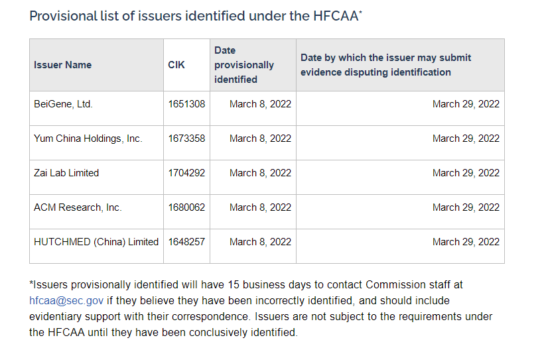
Task: Click the Zai Lab Limited cell
Action: [x=66, y=173]
